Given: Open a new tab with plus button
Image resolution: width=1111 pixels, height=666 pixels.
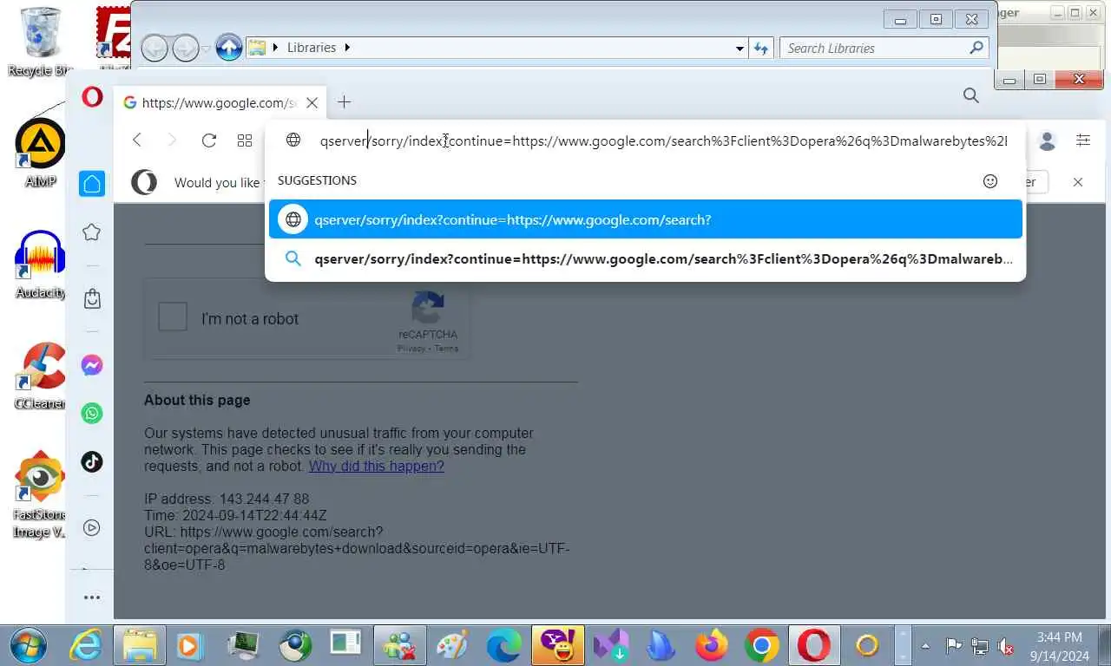Looking at the screenshot, I should tap(344, 102).
